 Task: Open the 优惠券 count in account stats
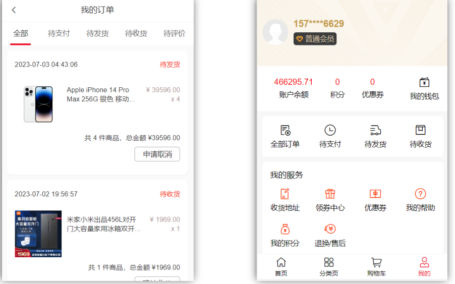(x=373, y=88)
